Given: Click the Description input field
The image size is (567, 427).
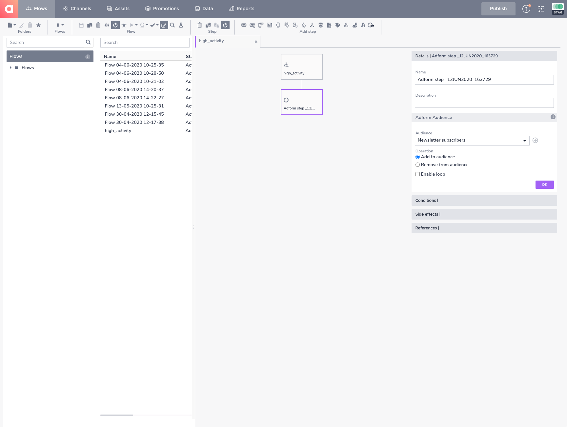Looking at the screenshot, I should (x=484, y=103).
